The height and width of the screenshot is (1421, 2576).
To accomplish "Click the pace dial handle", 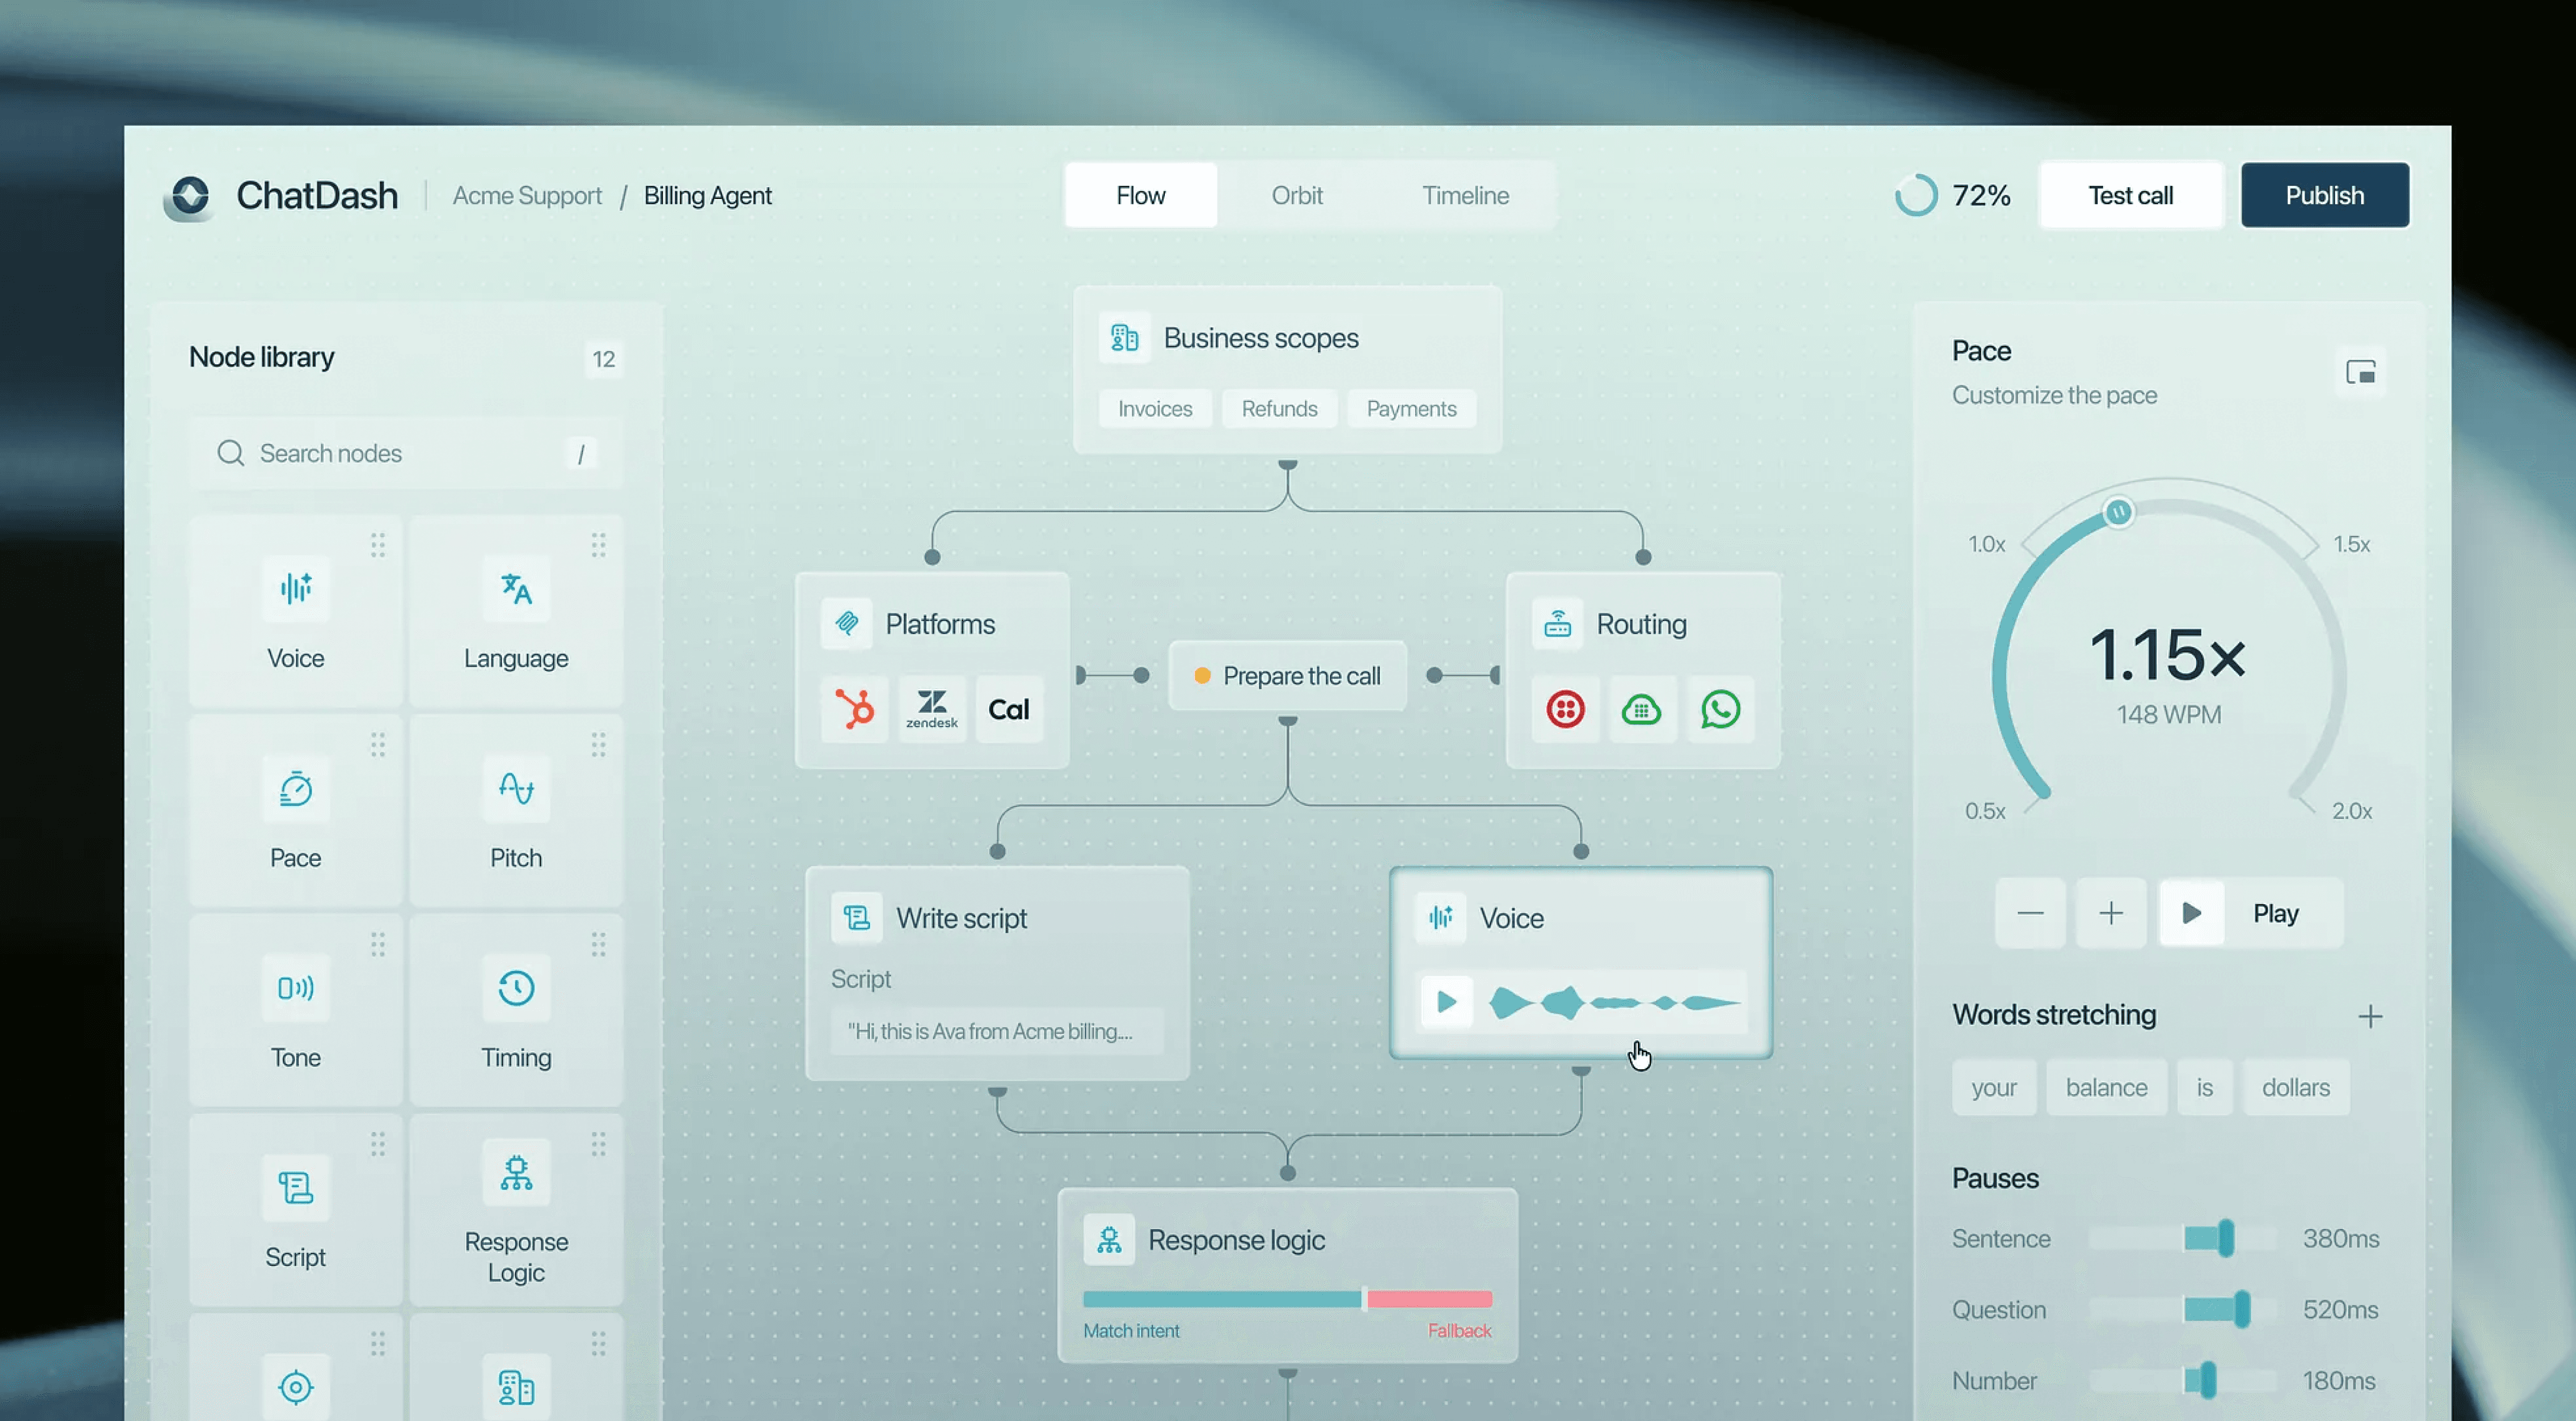I will point(2118,512).
